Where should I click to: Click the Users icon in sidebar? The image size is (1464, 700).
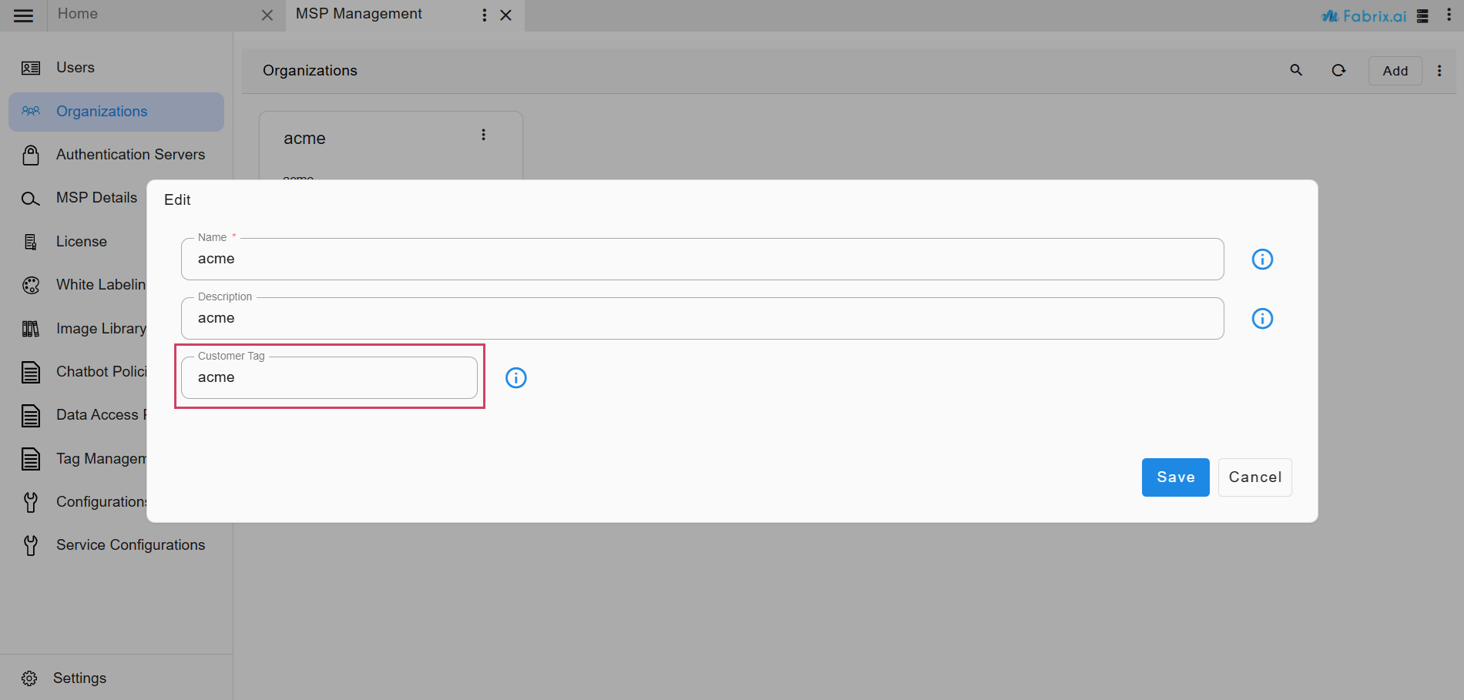point(31,68)
